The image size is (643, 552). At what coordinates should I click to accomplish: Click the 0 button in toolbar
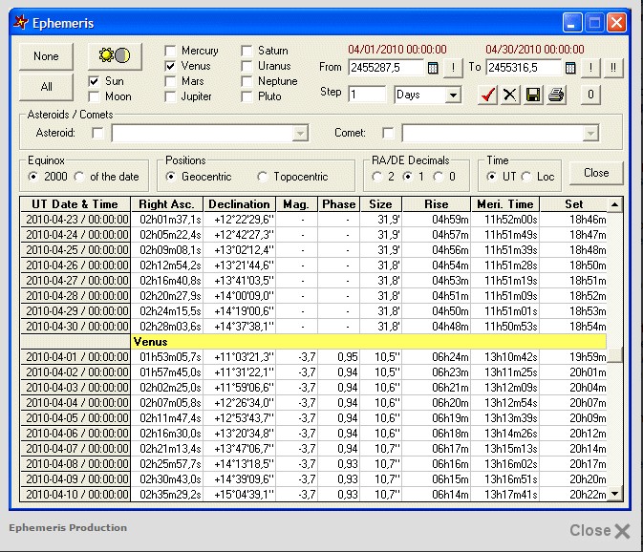tap(590, 95)
